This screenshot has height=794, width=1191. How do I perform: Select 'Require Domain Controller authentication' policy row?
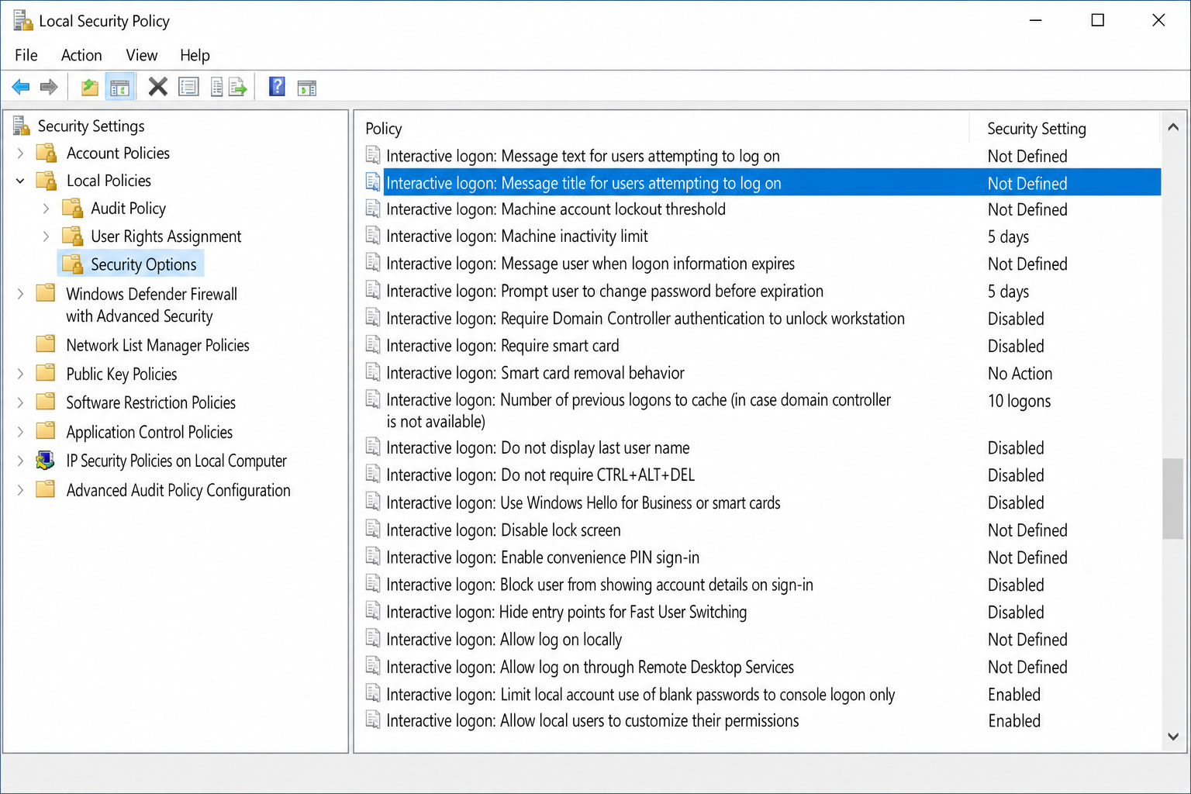[x=762, y=318]
